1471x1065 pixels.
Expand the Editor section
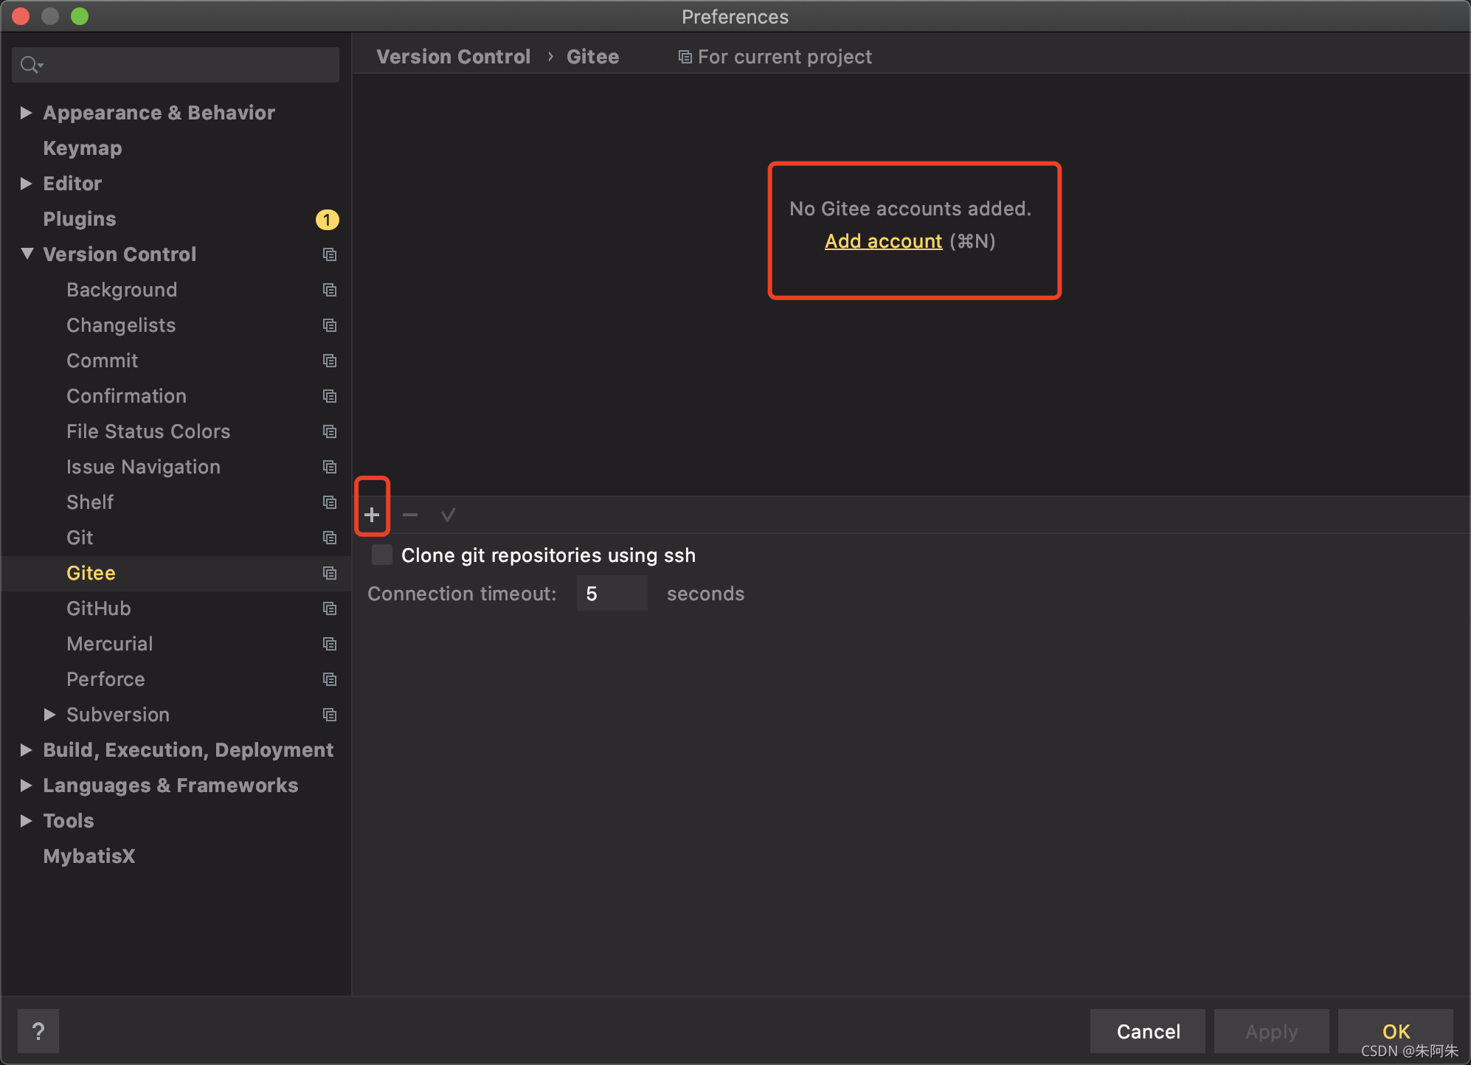coord(26,184)
